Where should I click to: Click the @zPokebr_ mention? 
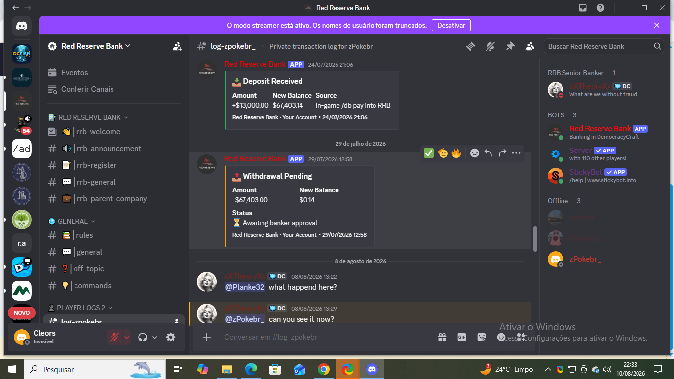click(x=245, y=319)
